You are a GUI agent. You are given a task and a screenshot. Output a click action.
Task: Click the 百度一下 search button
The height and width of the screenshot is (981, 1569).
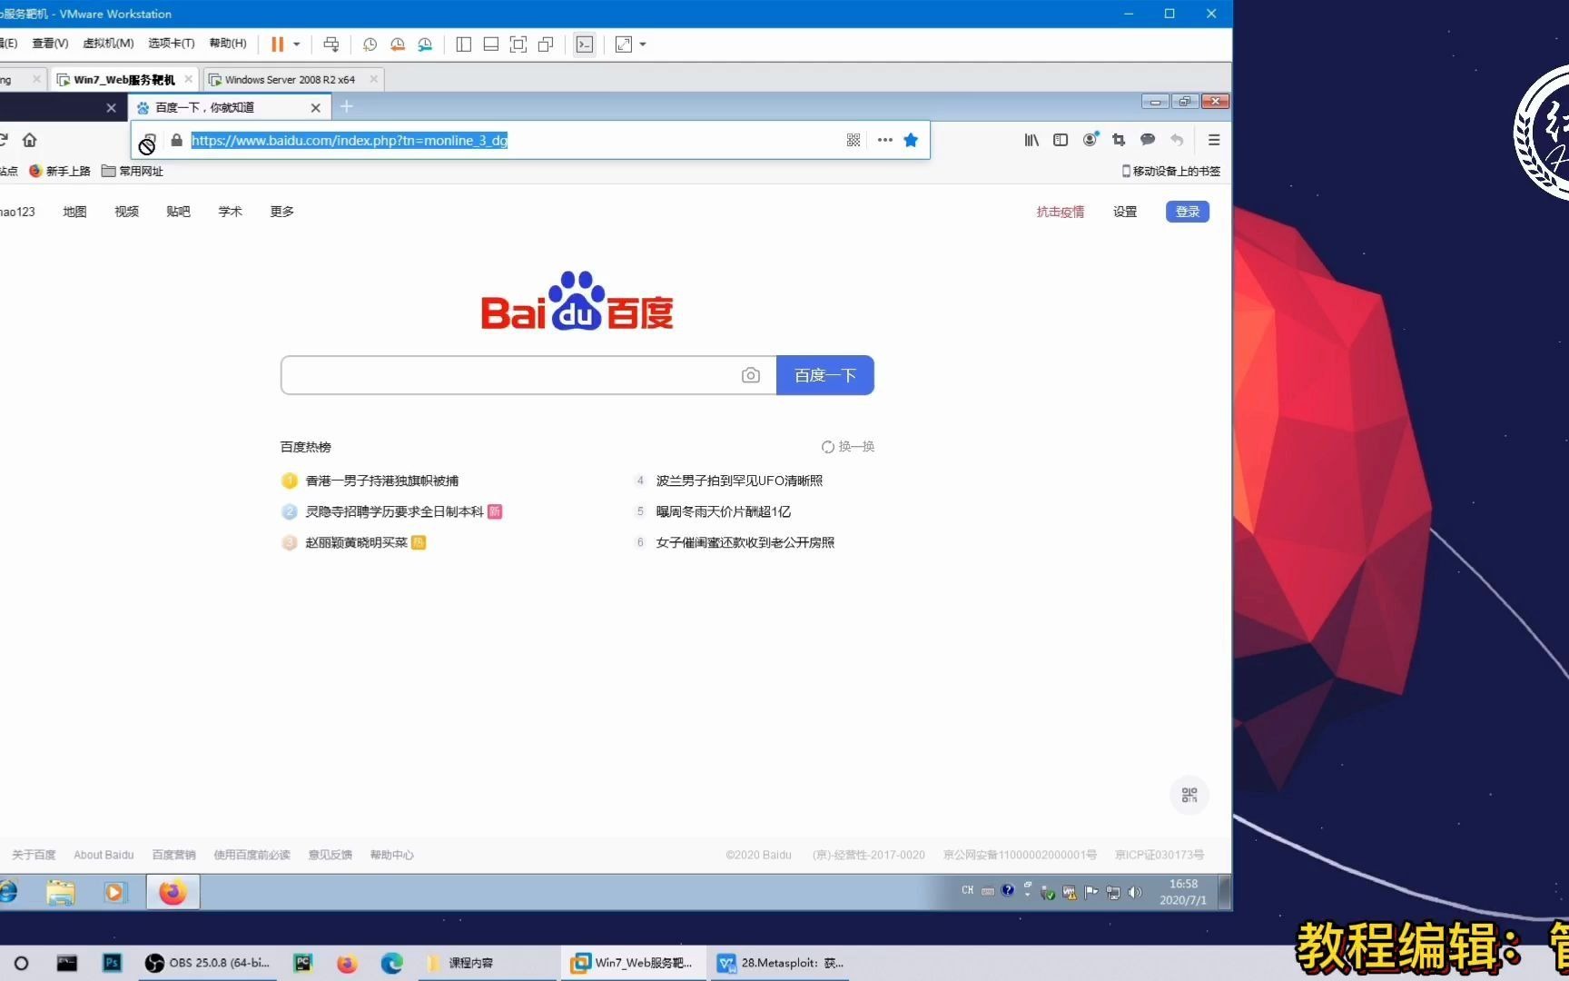tap(824, 375)
